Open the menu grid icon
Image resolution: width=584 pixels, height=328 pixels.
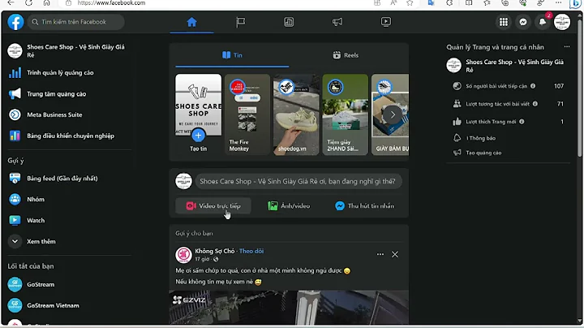tap(504, 23)
